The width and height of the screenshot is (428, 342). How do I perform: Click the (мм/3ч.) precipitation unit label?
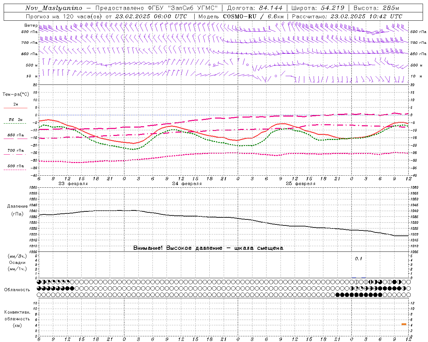pos(17,256)
